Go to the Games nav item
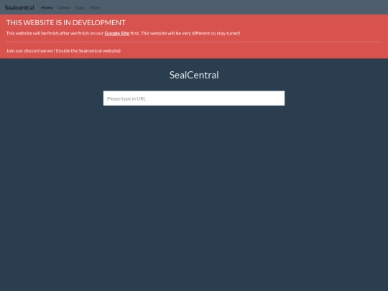Image resolution: width=388 pixels, height=291 pixels. [64, 8]
